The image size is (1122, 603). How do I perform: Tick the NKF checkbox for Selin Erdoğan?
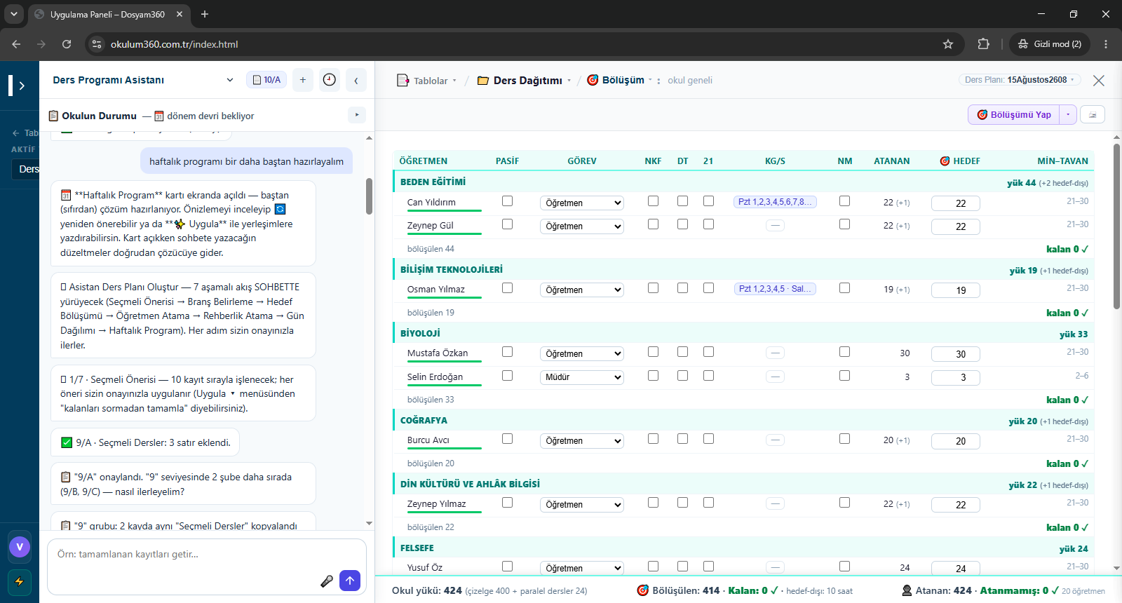tap(654, 376)
